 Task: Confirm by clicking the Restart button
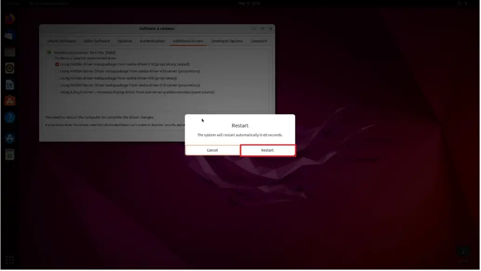click(x=268, y=151)
